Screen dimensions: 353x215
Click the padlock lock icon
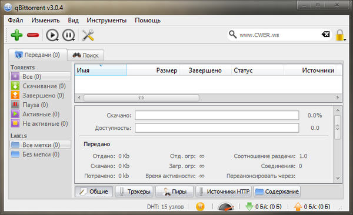coord(340,35)
